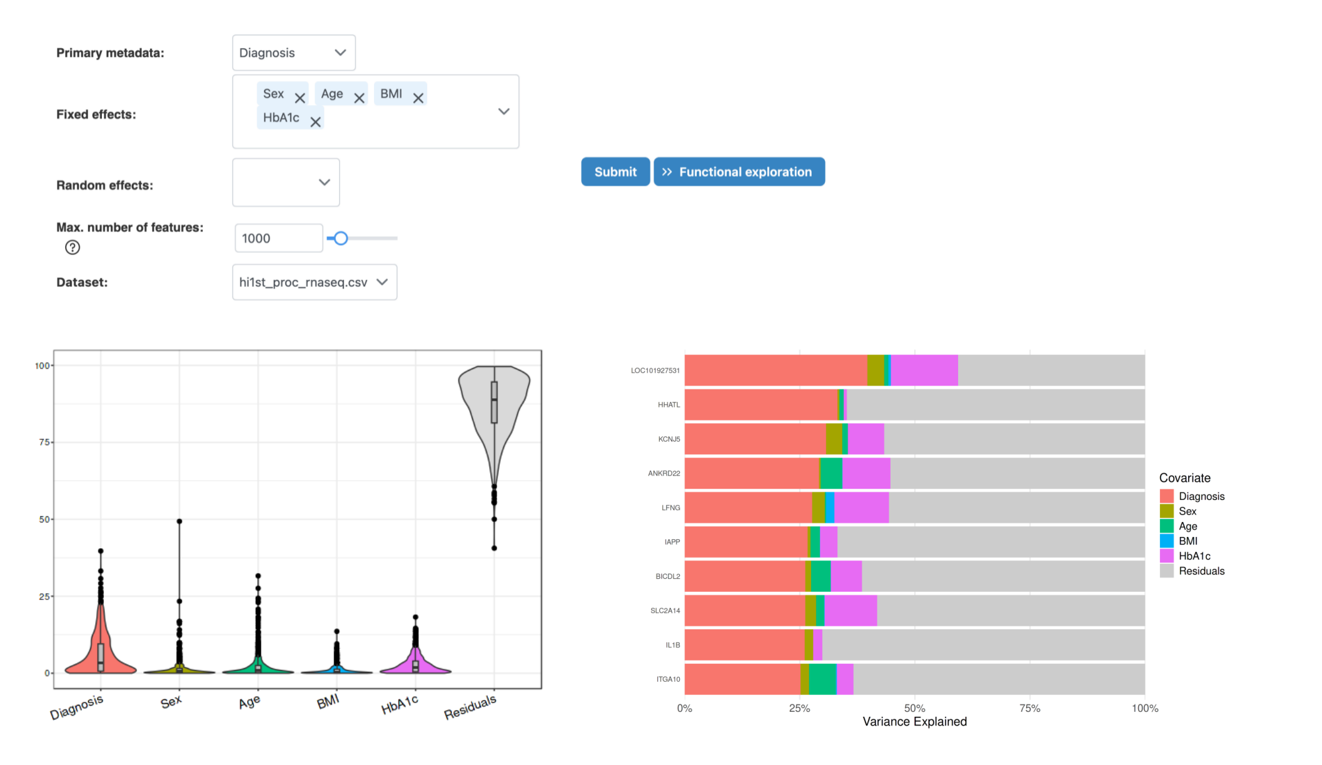Click the Submit button
Image resolution: width=1322 pixels, height=765 pixels.
615,172
